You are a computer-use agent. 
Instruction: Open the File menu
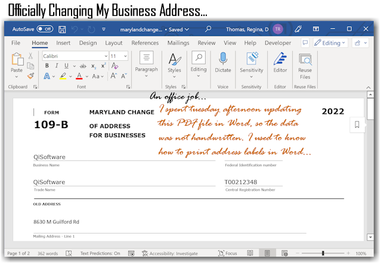(x=16, y=43)
